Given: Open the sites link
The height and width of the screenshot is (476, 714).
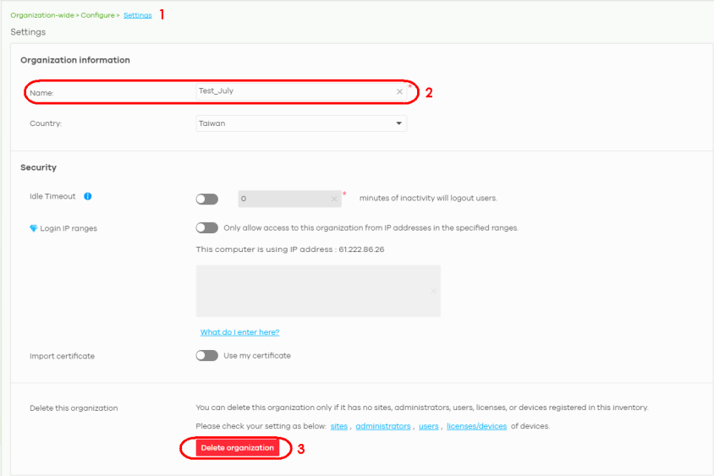Looking at the screenshot, I should (x=338, y=427).
